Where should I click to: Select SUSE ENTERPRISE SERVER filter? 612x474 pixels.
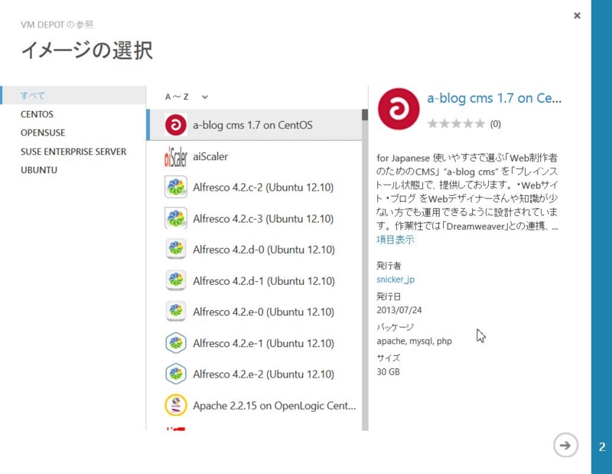pyautogui.click(x=73, y=152)
